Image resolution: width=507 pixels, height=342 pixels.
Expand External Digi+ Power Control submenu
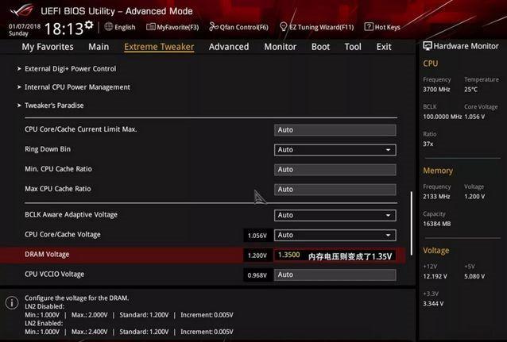pyautogui.click(x=70, y=69)
